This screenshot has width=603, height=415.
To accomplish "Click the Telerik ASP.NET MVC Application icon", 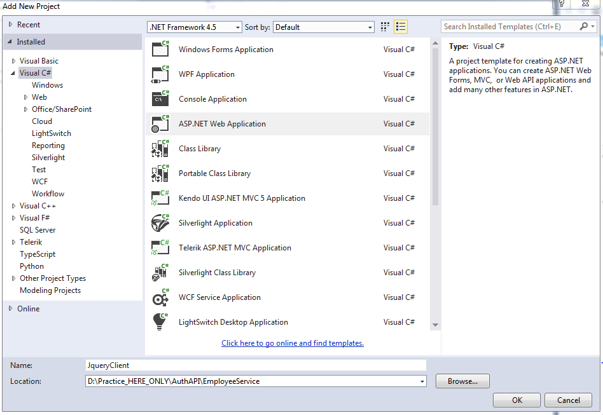I will tap(160, 247).
